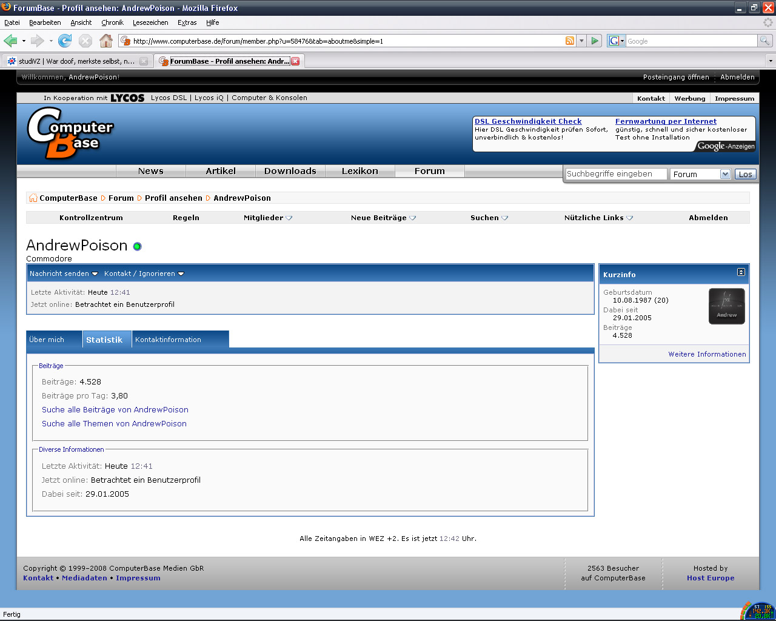Click the Google search engine icon
This screenshot has height=621, width=776.
click(x=614, y=41)
